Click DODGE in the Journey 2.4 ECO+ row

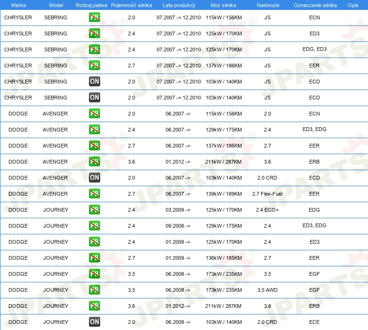(18, 210)
